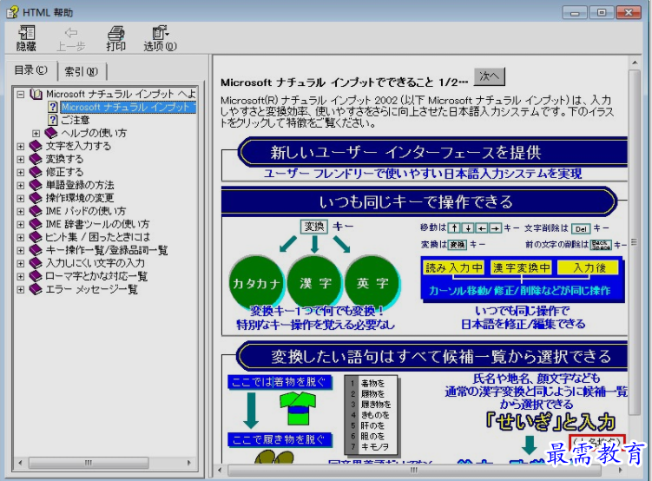Click the question-mark icon beside ご注意
This screenshot has width=652, height=481.
click(52, 120)
